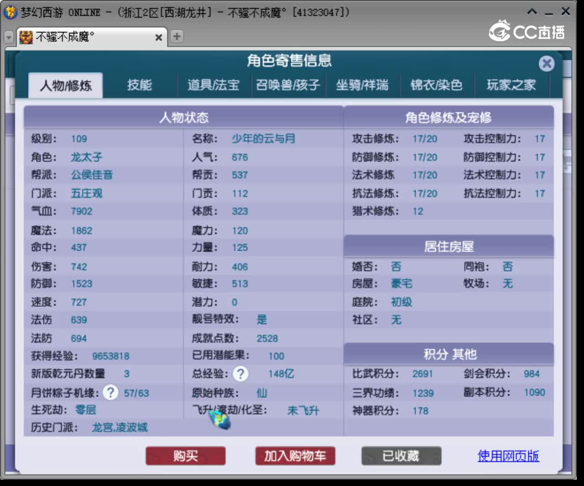Click the character name 少年的云与月

coord(263,139)
